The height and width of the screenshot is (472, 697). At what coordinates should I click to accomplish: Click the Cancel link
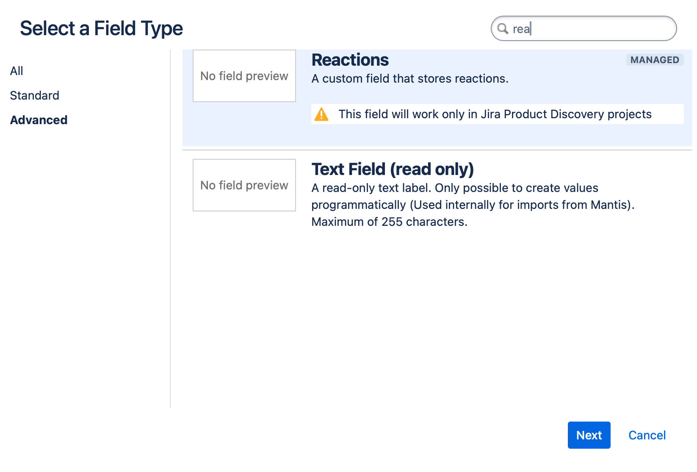(647, 435)
